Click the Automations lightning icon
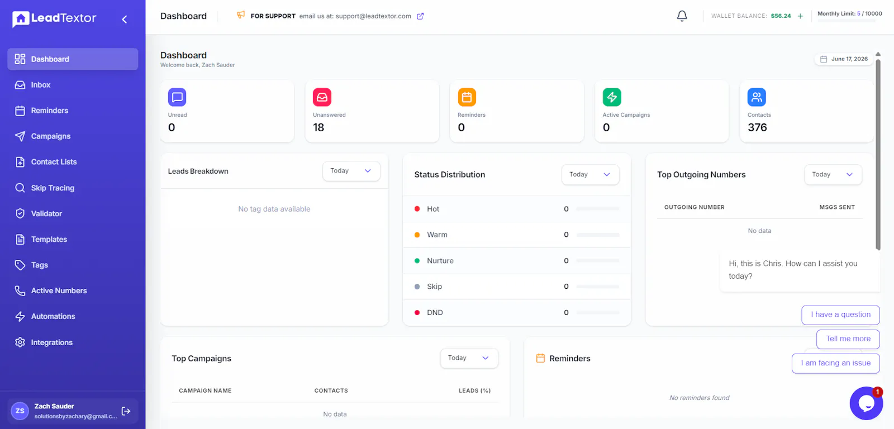The width and height of the screenshot is (894, 429). point(20,316)
